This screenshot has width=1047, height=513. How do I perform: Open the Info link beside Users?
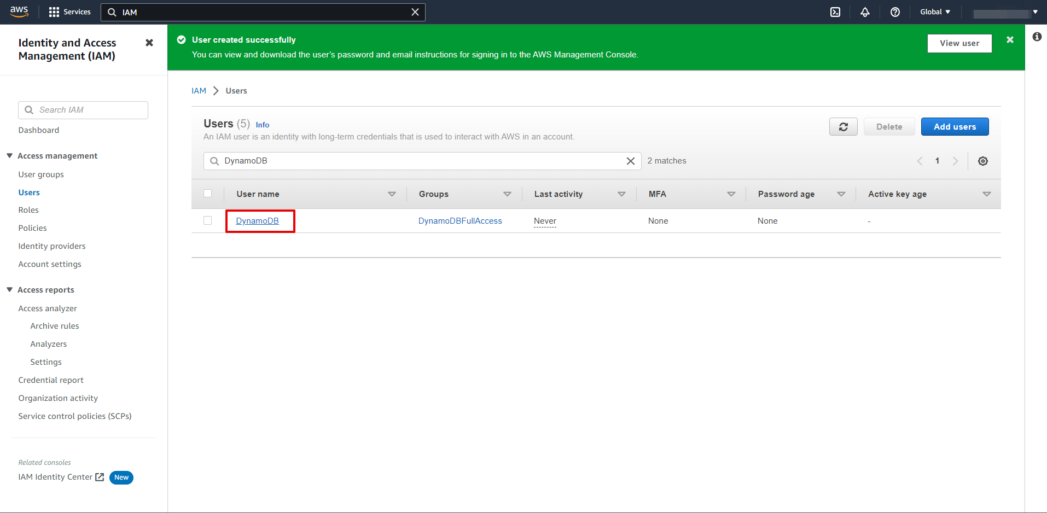[x=263, y=125]
